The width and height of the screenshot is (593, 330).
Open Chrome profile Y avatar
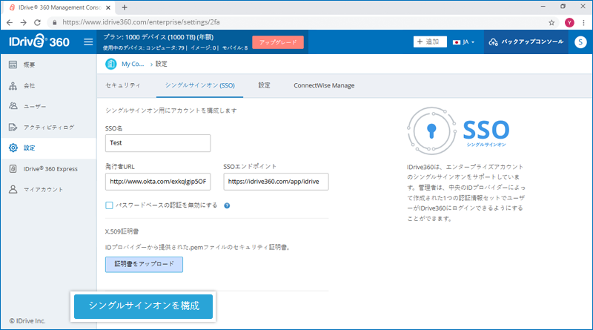pos(569,22)
